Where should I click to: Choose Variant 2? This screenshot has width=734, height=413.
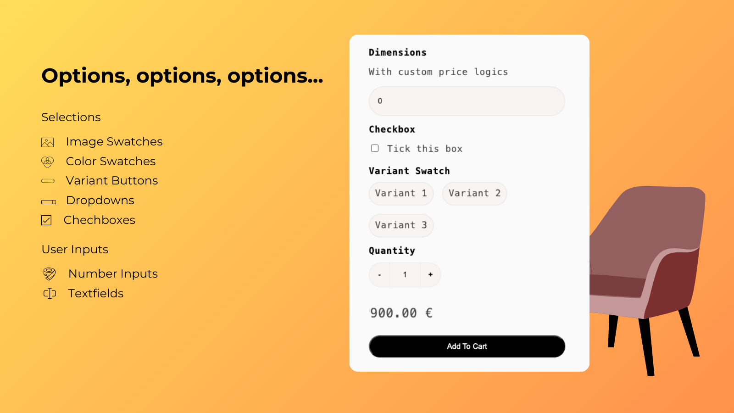474,193
